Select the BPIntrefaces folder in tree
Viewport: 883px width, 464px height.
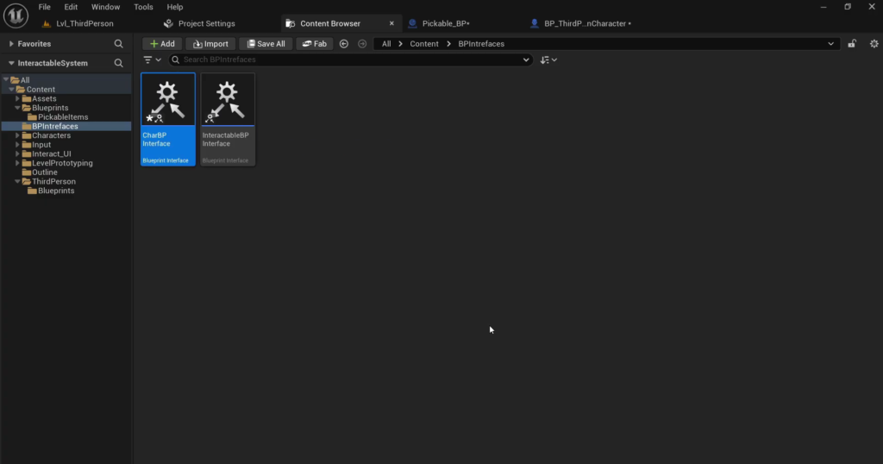coord(54,126)
